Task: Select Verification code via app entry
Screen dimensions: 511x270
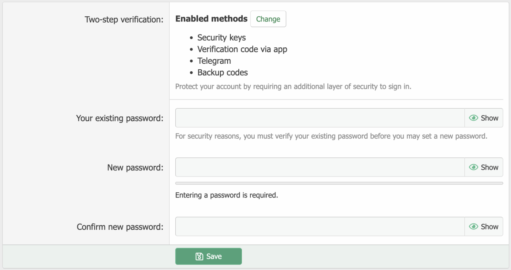Action: point(242,49)
